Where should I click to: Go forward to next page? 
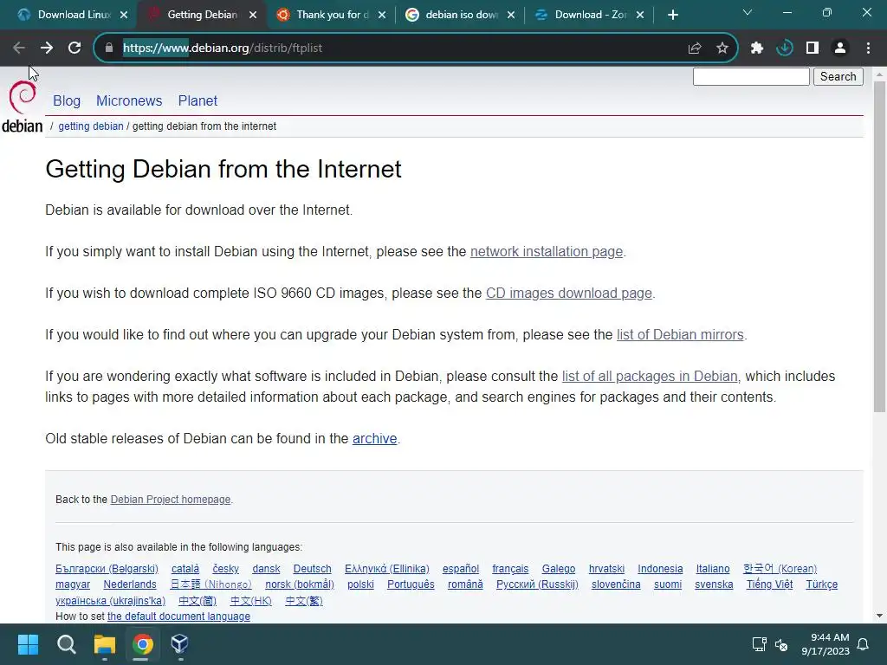(x=47, y=48)
